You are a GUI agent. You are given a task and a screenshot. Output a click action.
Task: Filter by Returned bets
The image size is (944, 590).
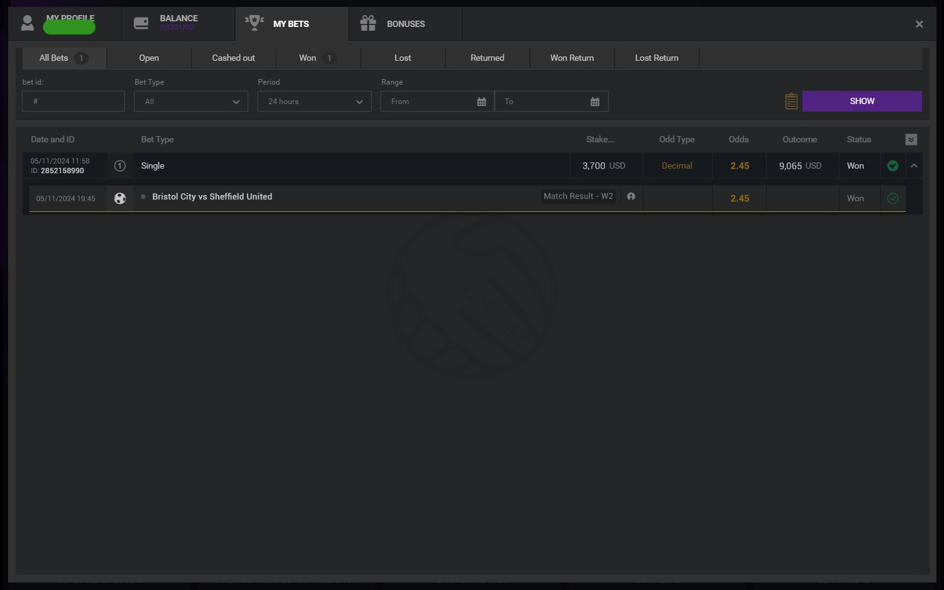pos(488,58)
